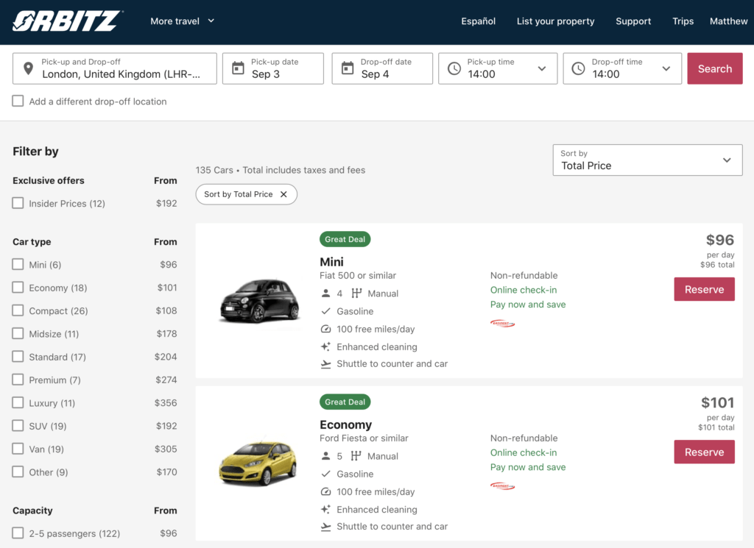Remove the Sort by Total Price filter chip
Image resolution: width=754 pixels, height=548 pixels.
[284, 193]
